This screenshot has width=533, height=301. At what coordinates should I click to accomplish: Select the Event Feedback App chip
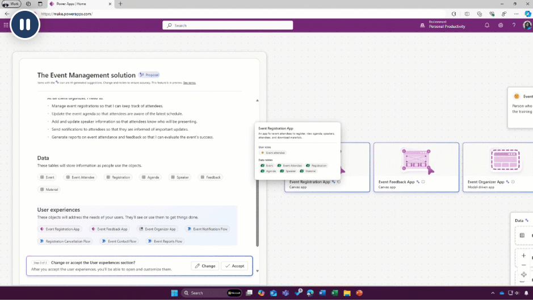(x=110, y=229)
